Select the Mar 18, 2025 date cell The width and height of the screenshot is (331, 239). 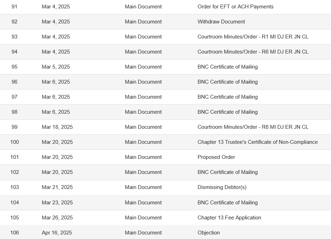point(57,127)
